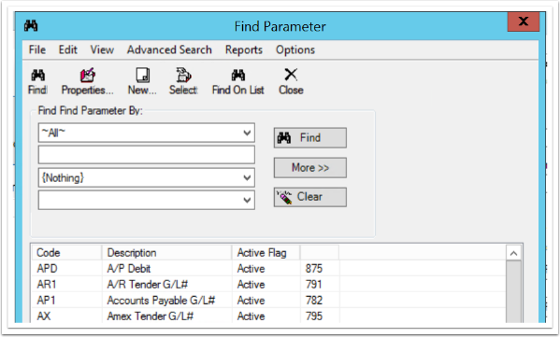Click Active flag in AP1 row
The width and height of the screenshot is (560, 337).
(x=251, y=301)
